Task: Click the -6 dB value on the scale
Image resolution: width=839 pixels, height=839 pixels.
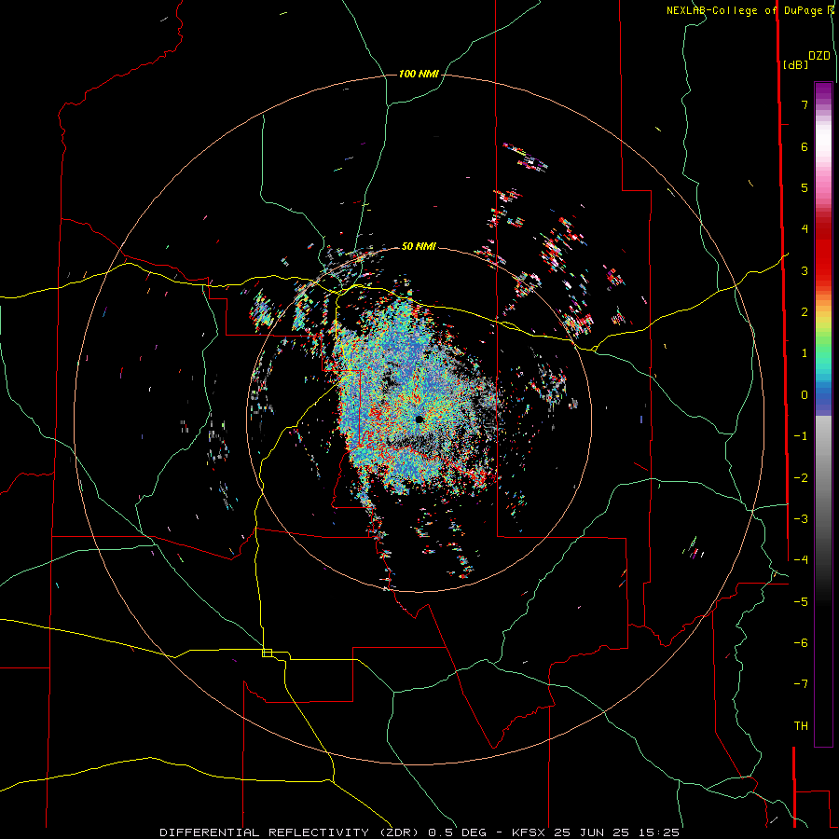Action: 801,643
